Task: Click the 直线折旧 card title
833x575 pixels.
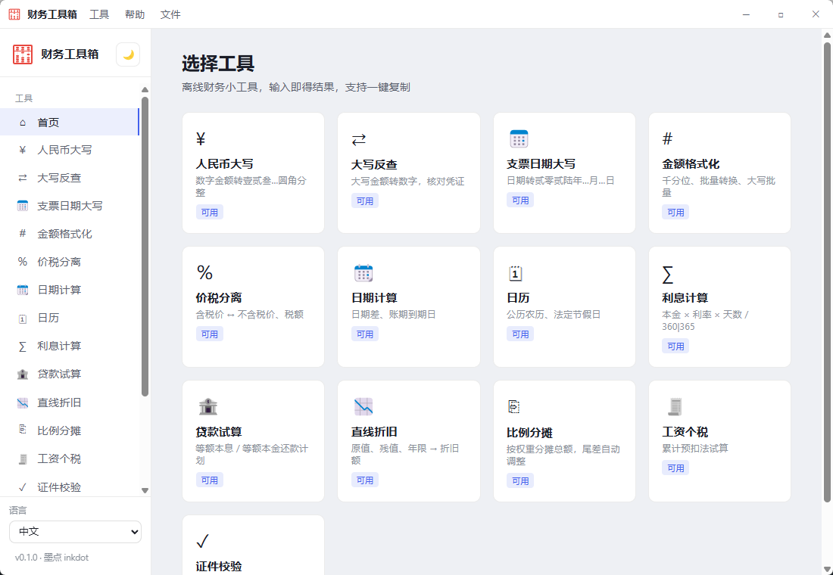Action: pyautogui.click(x=374, y=432)
